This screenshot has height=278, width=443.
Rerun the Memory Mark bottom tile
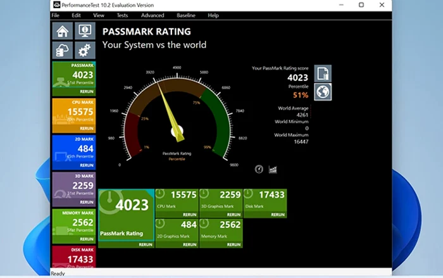coord(234,244)
